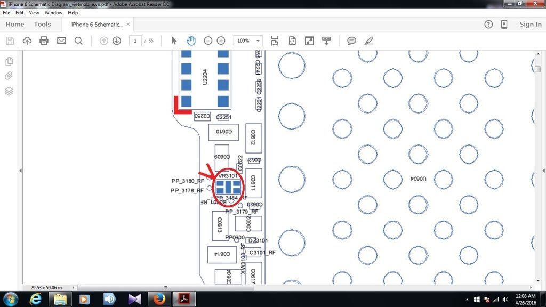Open the View menu
Viewport: 546px width, 307px height.
click(34, 12)
